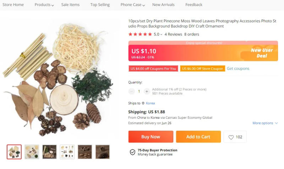The image size is (284, 169).
Task: Open the 4 Reviews link
Action: tap(173, 34)
